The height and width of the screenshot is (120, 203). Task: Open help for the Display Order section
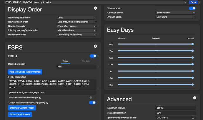(x=95, y=8)
